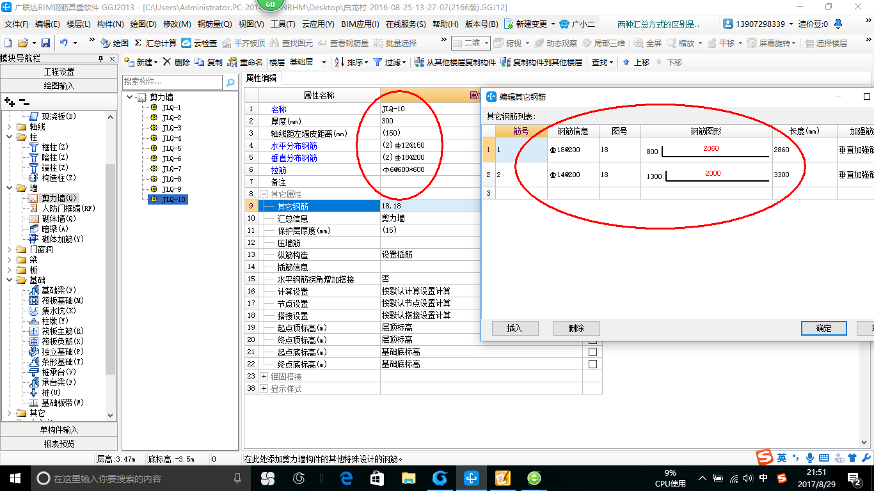Click expand-all plus icon in navigator

pos(10,102)
